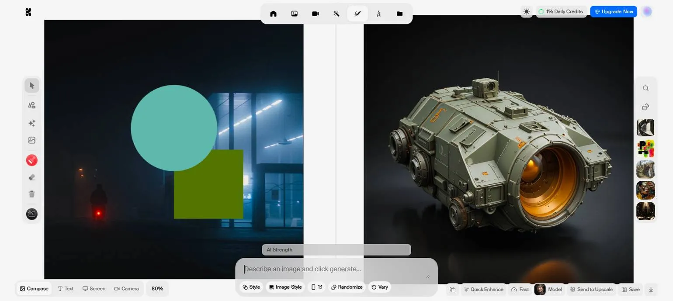Go to the home icon in top bar
The width and height of the screenshot is (673, 301).
[273, 14]
